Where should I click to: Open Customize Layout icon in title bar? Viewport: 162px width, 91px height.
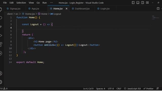(x=147, y=3)
